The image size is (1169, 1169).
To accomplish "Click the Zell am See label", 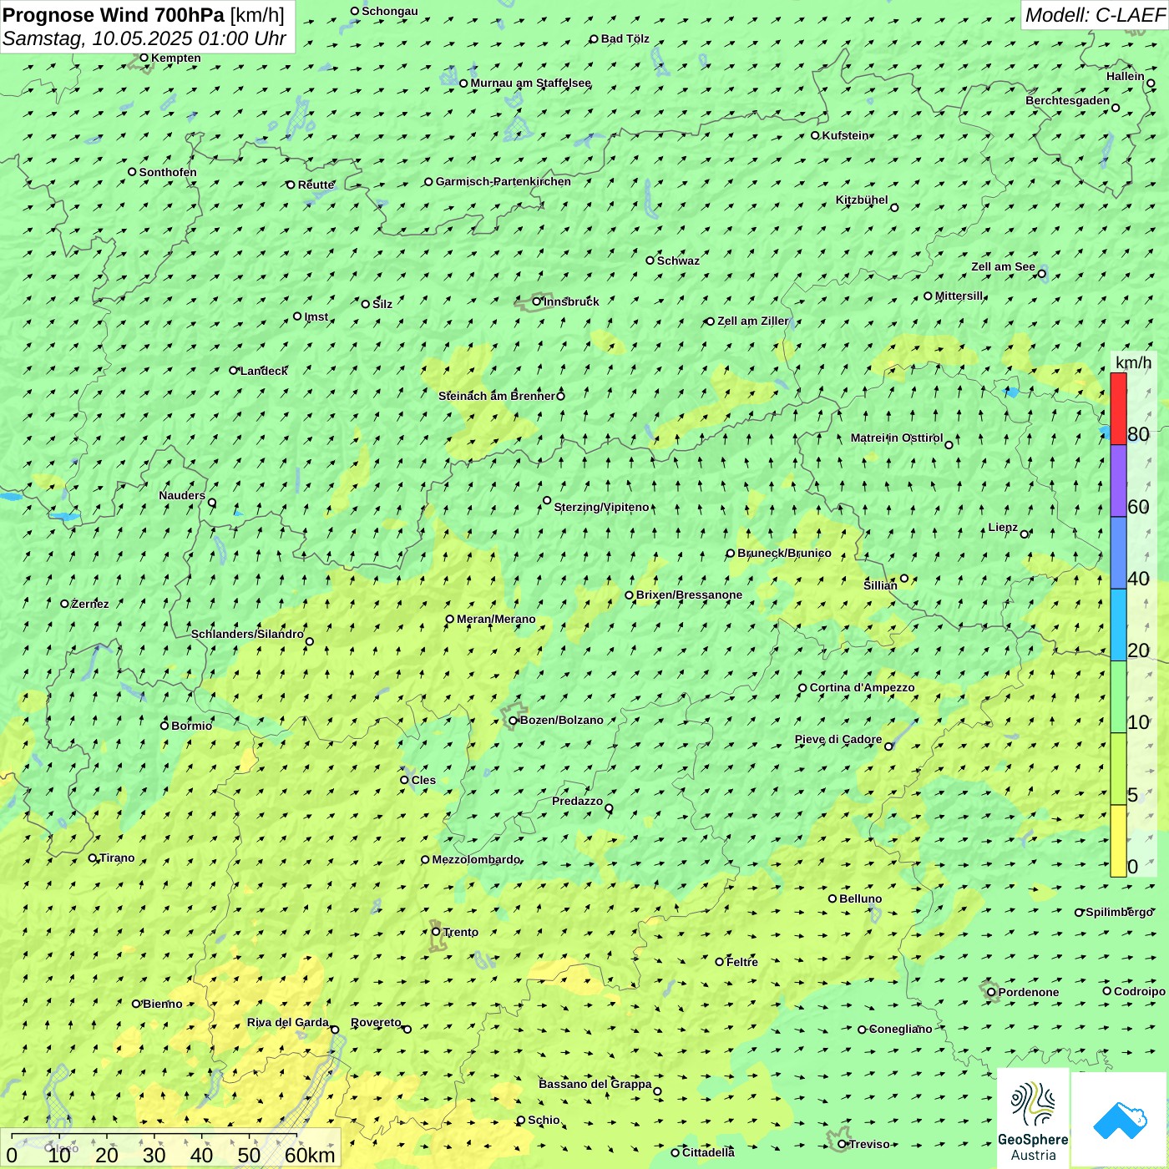I will (1003, 266).
